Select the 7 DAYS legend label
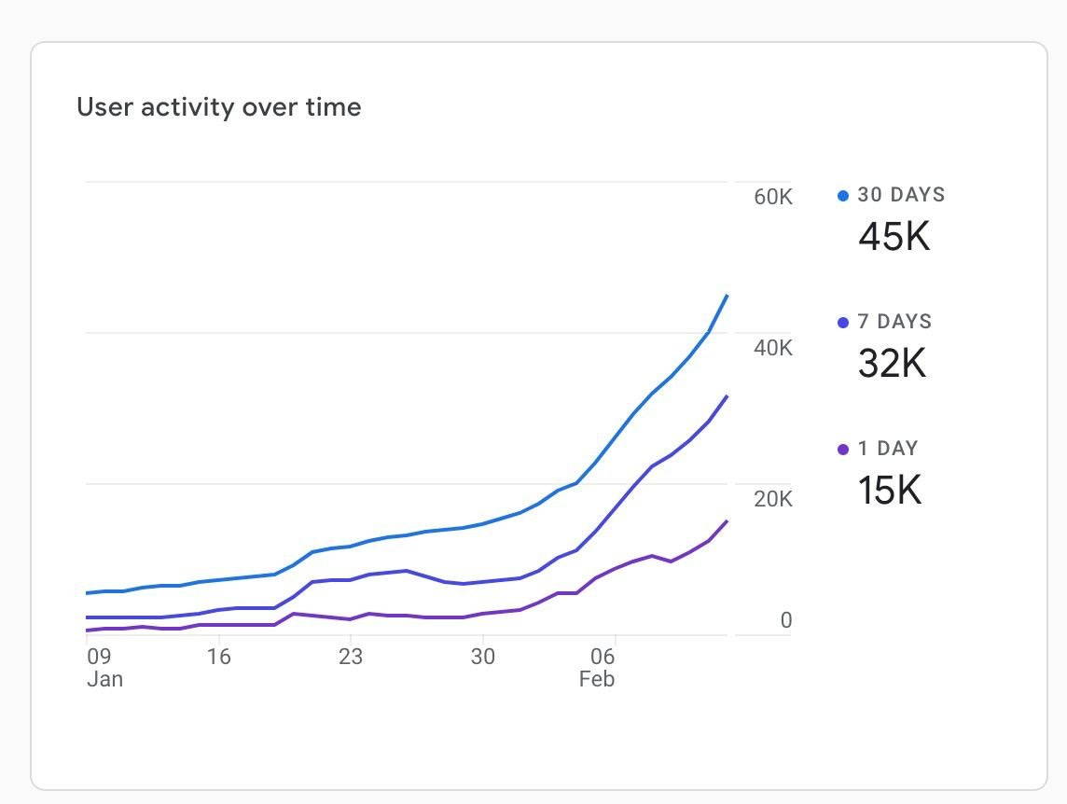Image resolution: width=1067 pixels, height=804 pixels. [894, 322]
